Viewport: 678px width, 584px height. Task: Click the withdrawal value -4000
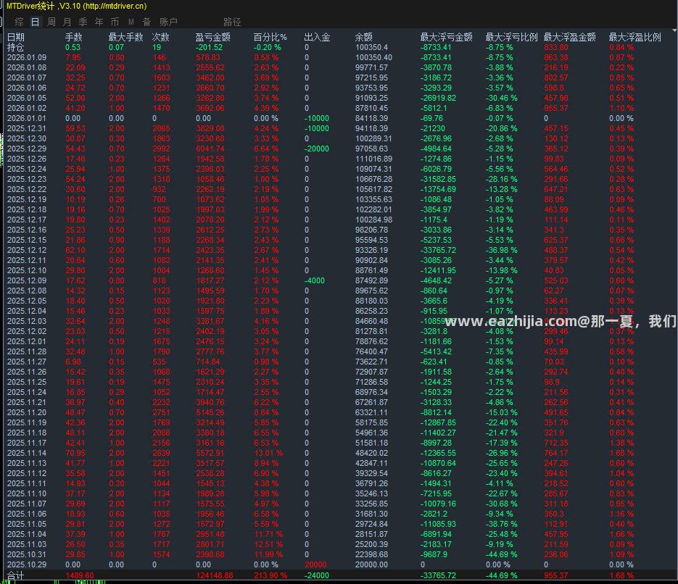(315, 281)
